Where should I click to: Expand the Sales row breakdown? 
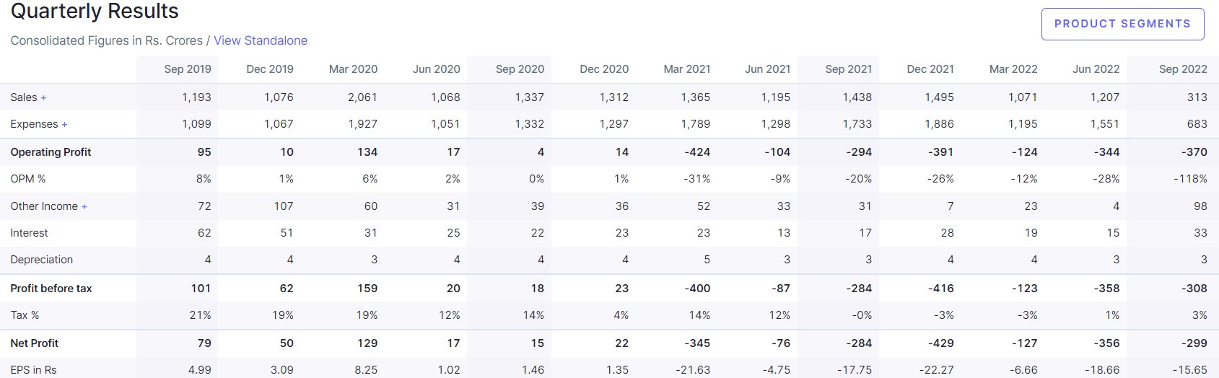[43, 97]
